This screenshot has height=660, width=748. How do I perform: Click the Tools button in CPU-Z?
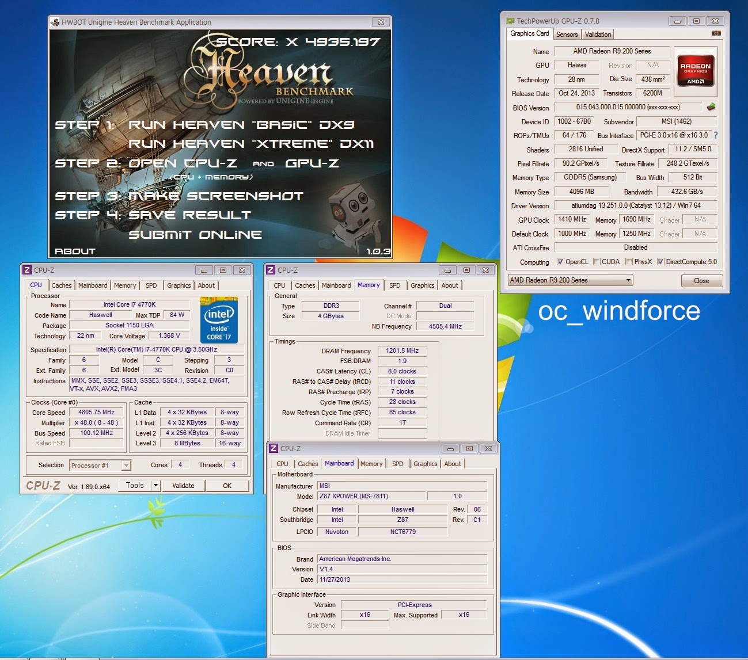[135, 486]
